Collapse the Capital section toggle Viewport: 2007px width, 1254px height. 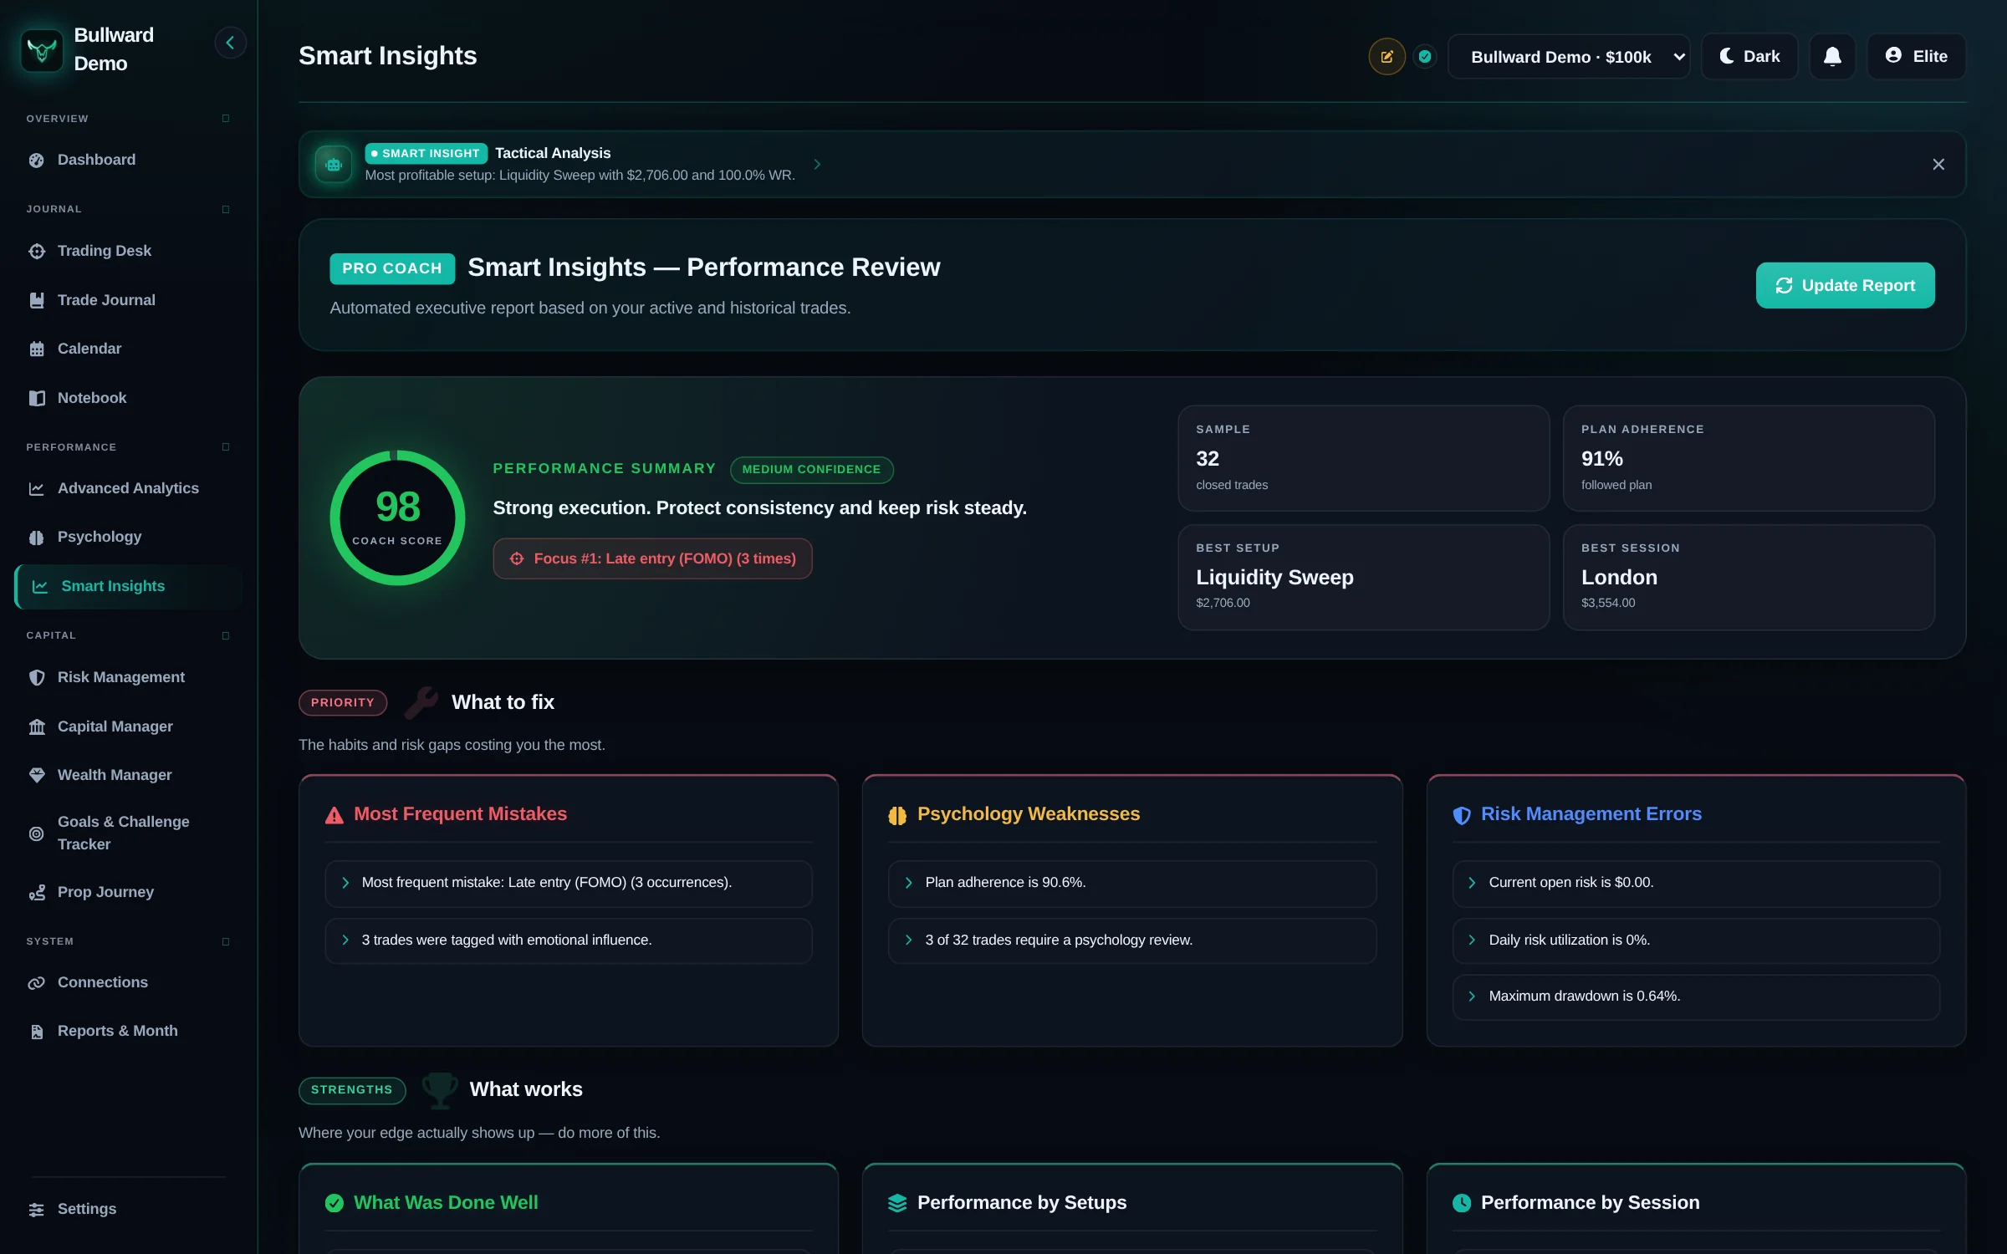point(226,635)
